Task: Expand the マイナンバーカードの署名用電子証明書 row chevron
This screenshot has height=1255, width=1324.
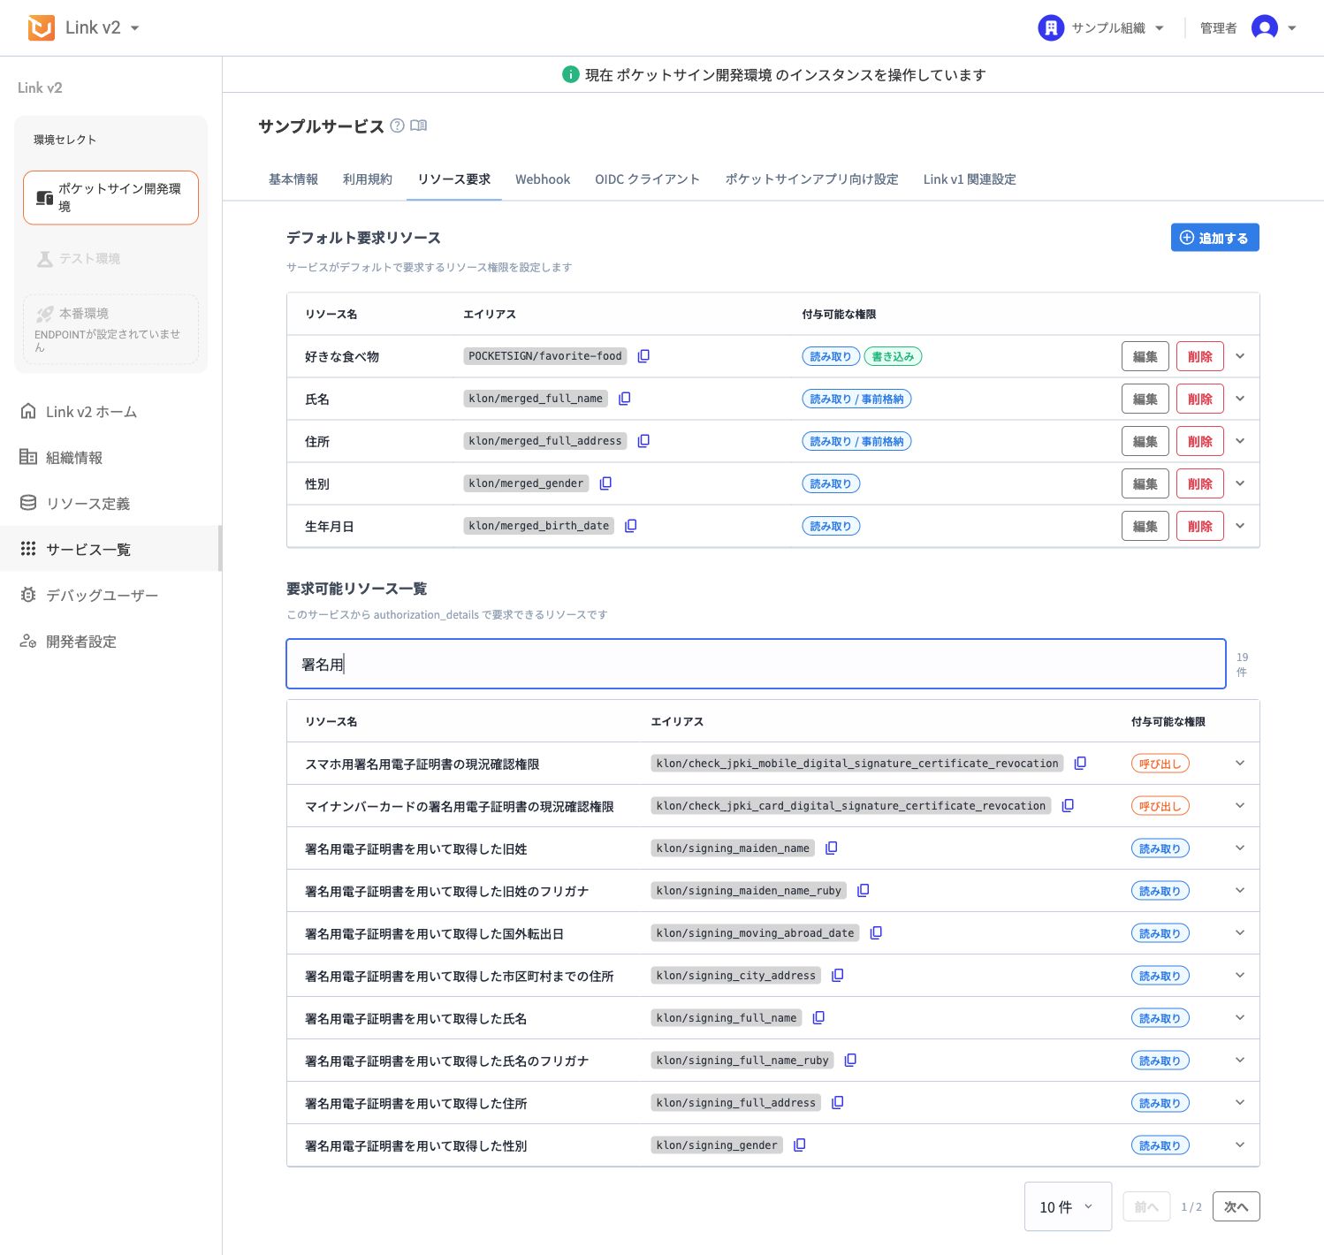Action: coord(1240,806)
